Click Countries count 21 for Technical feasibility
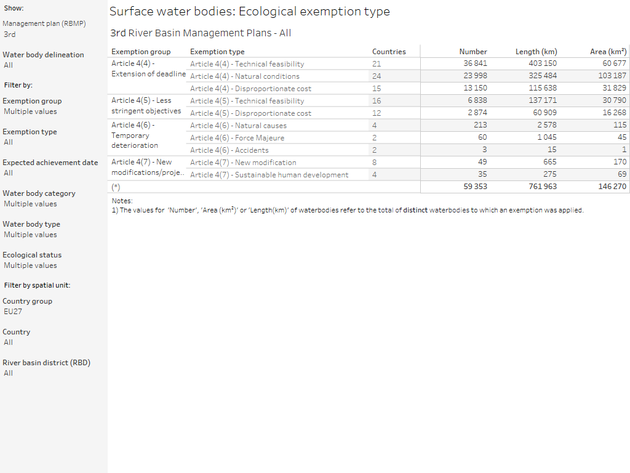 [x=377, y=64]
